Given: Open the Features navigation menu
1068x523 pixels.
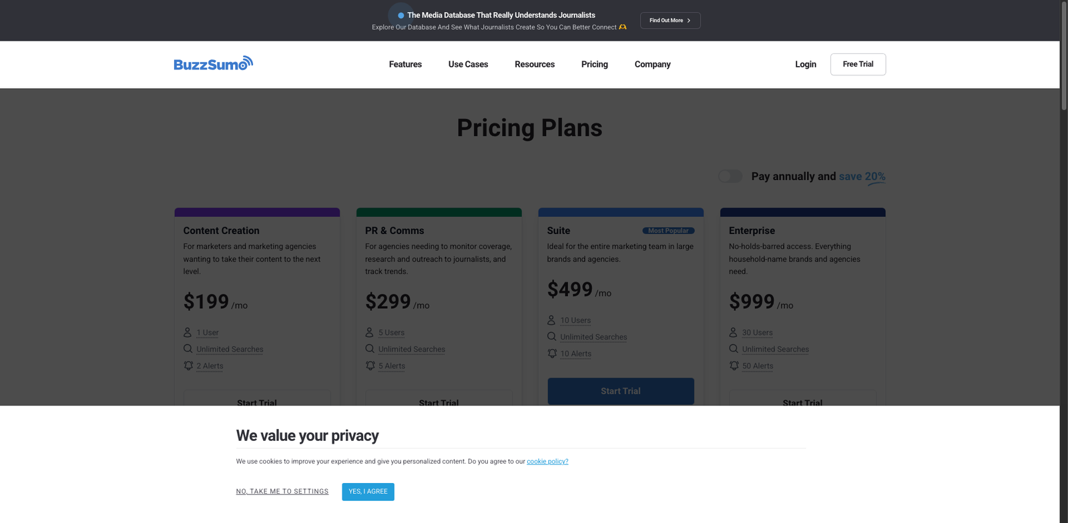Looking at the screenshot, I should point(405,64).
